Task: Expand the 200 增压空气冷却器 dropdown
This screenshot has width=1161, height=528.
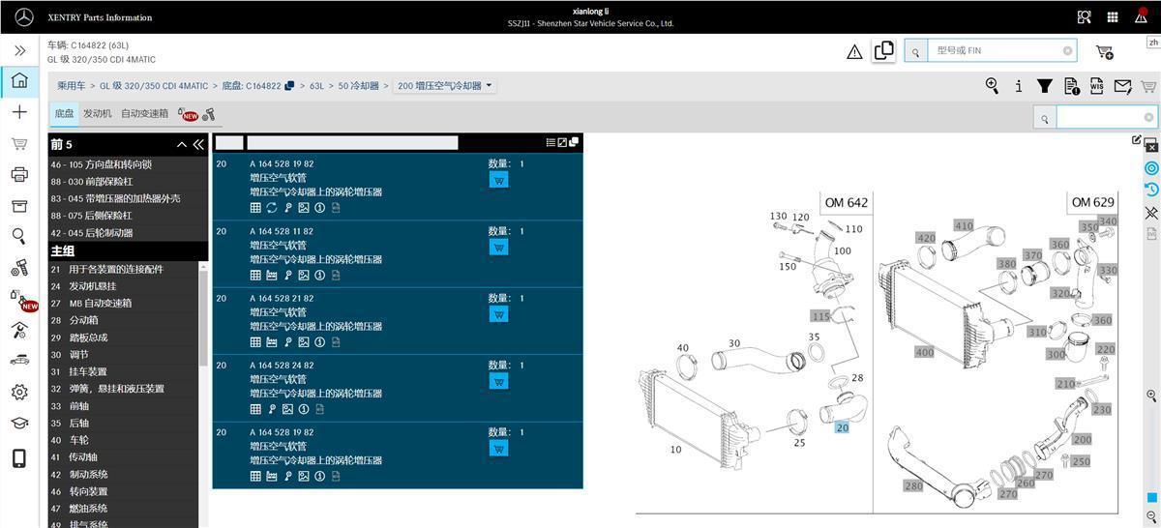Action: tap(446, 86)
